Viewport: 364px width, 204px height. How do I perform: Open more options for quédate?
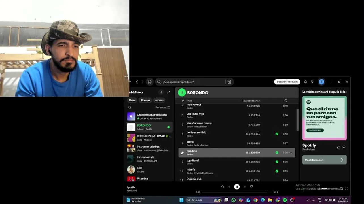click(291, 152)
